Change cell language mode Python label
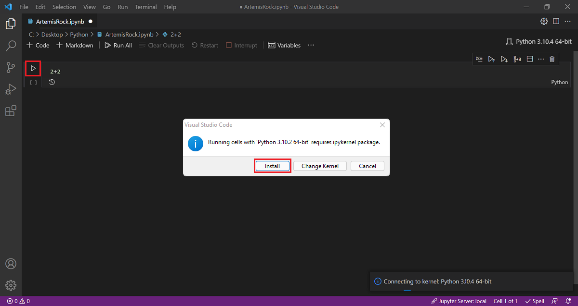Screen dimensions: 578x306 tap(560, 82)
